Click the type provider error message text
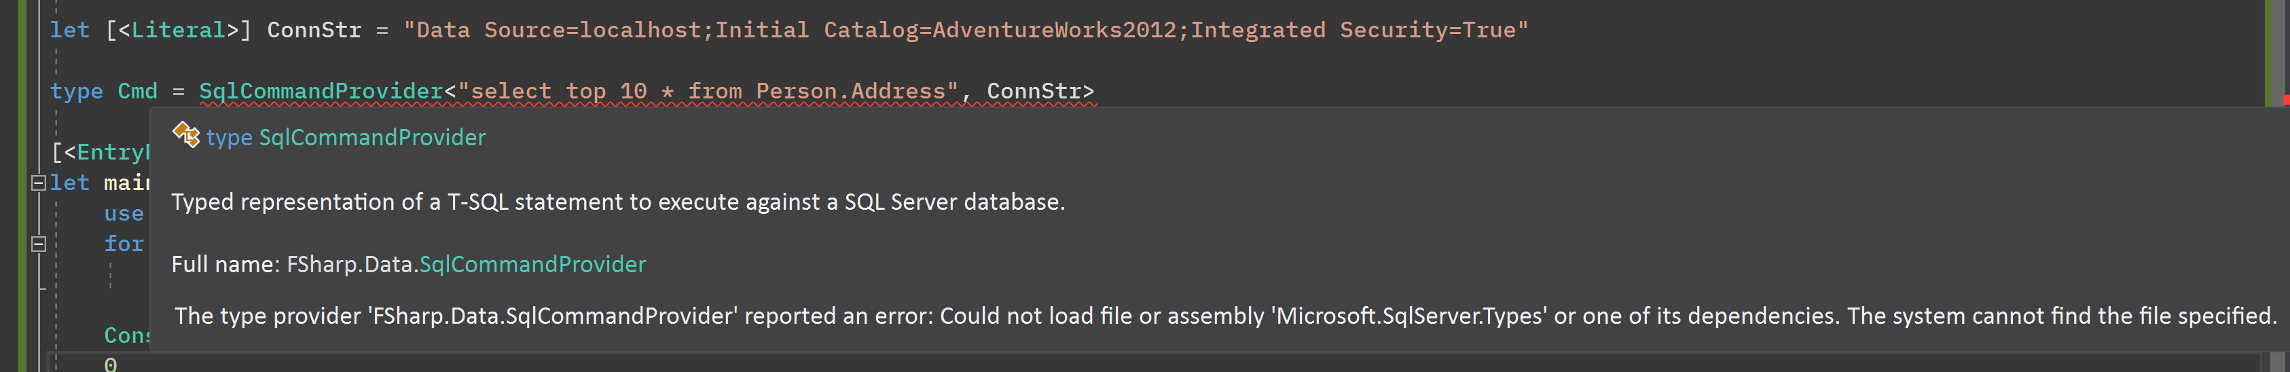This screenshot has width=2290, height=372. 1225,316
